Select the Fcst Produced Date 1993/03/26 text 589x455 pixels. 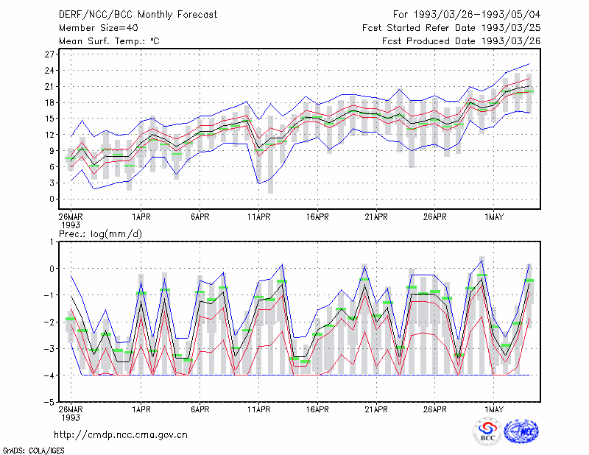coord(462,41)
